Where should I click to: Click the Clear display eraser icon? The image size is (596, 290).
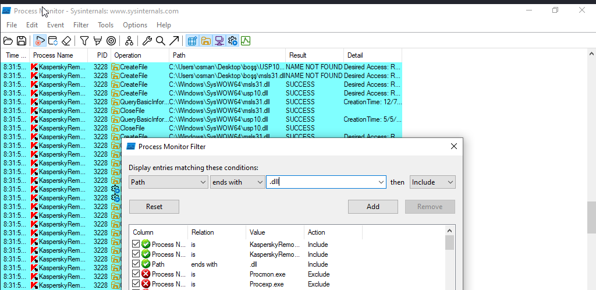point(66,41)
